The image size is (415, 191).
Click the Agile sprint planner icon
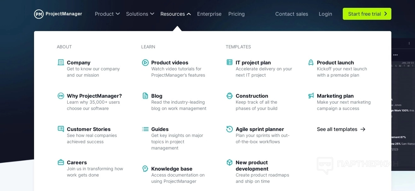point(230,129)
